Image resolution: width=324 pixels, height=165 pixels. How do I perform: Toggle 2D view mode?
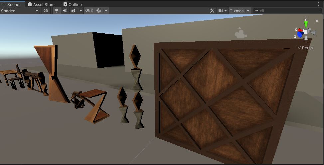[x=46, y=11]
